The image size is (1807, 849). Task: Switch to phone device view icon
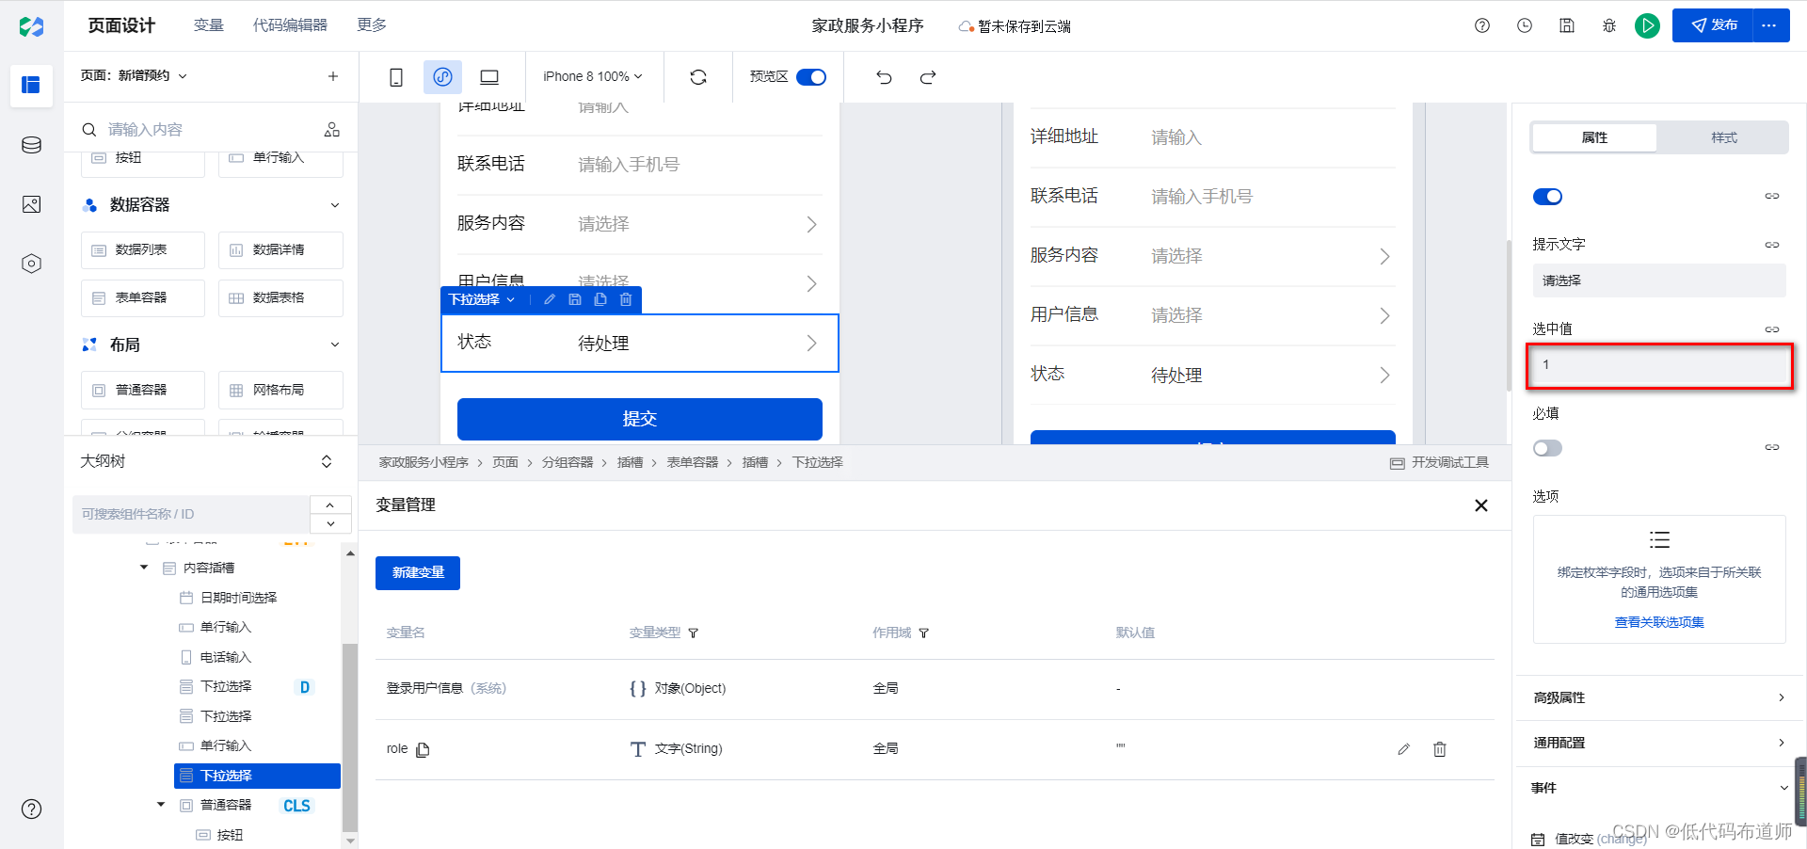pyautogui.click(x=396, y=77)
